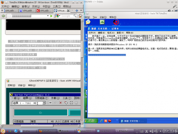Click the Dolphin clear location icon
The width and height of the screenshot is (178, 134).
169,11
